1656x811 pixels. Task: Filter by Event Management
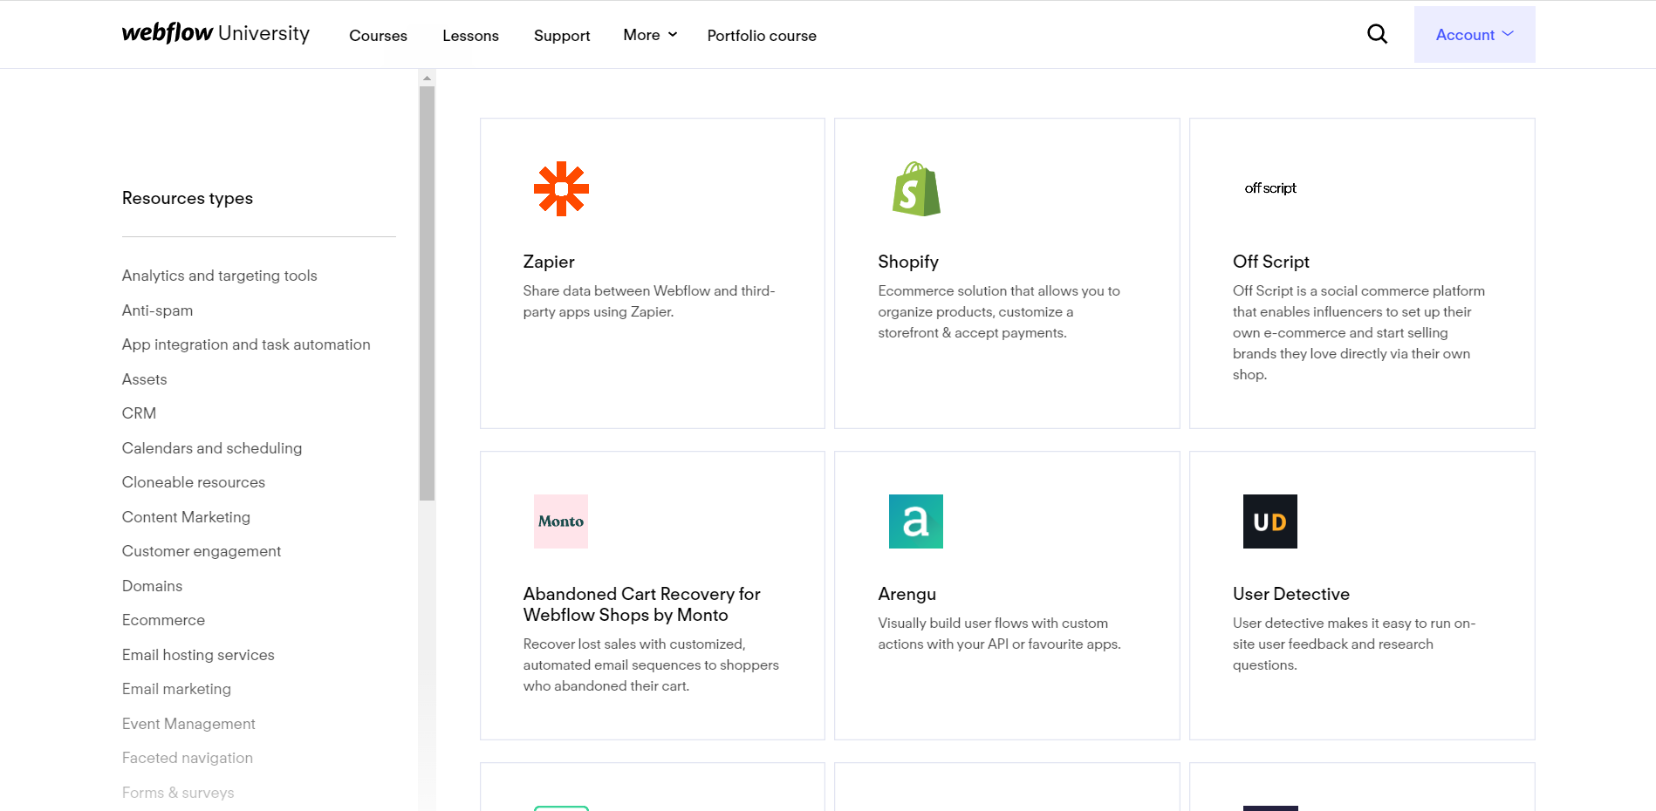tap(188, 724)
